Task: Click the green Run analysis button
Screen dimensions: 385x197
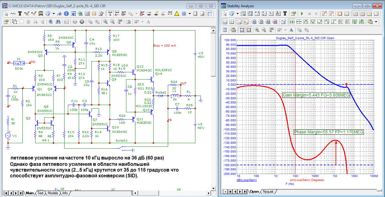Action: click(x=302, y=14)
